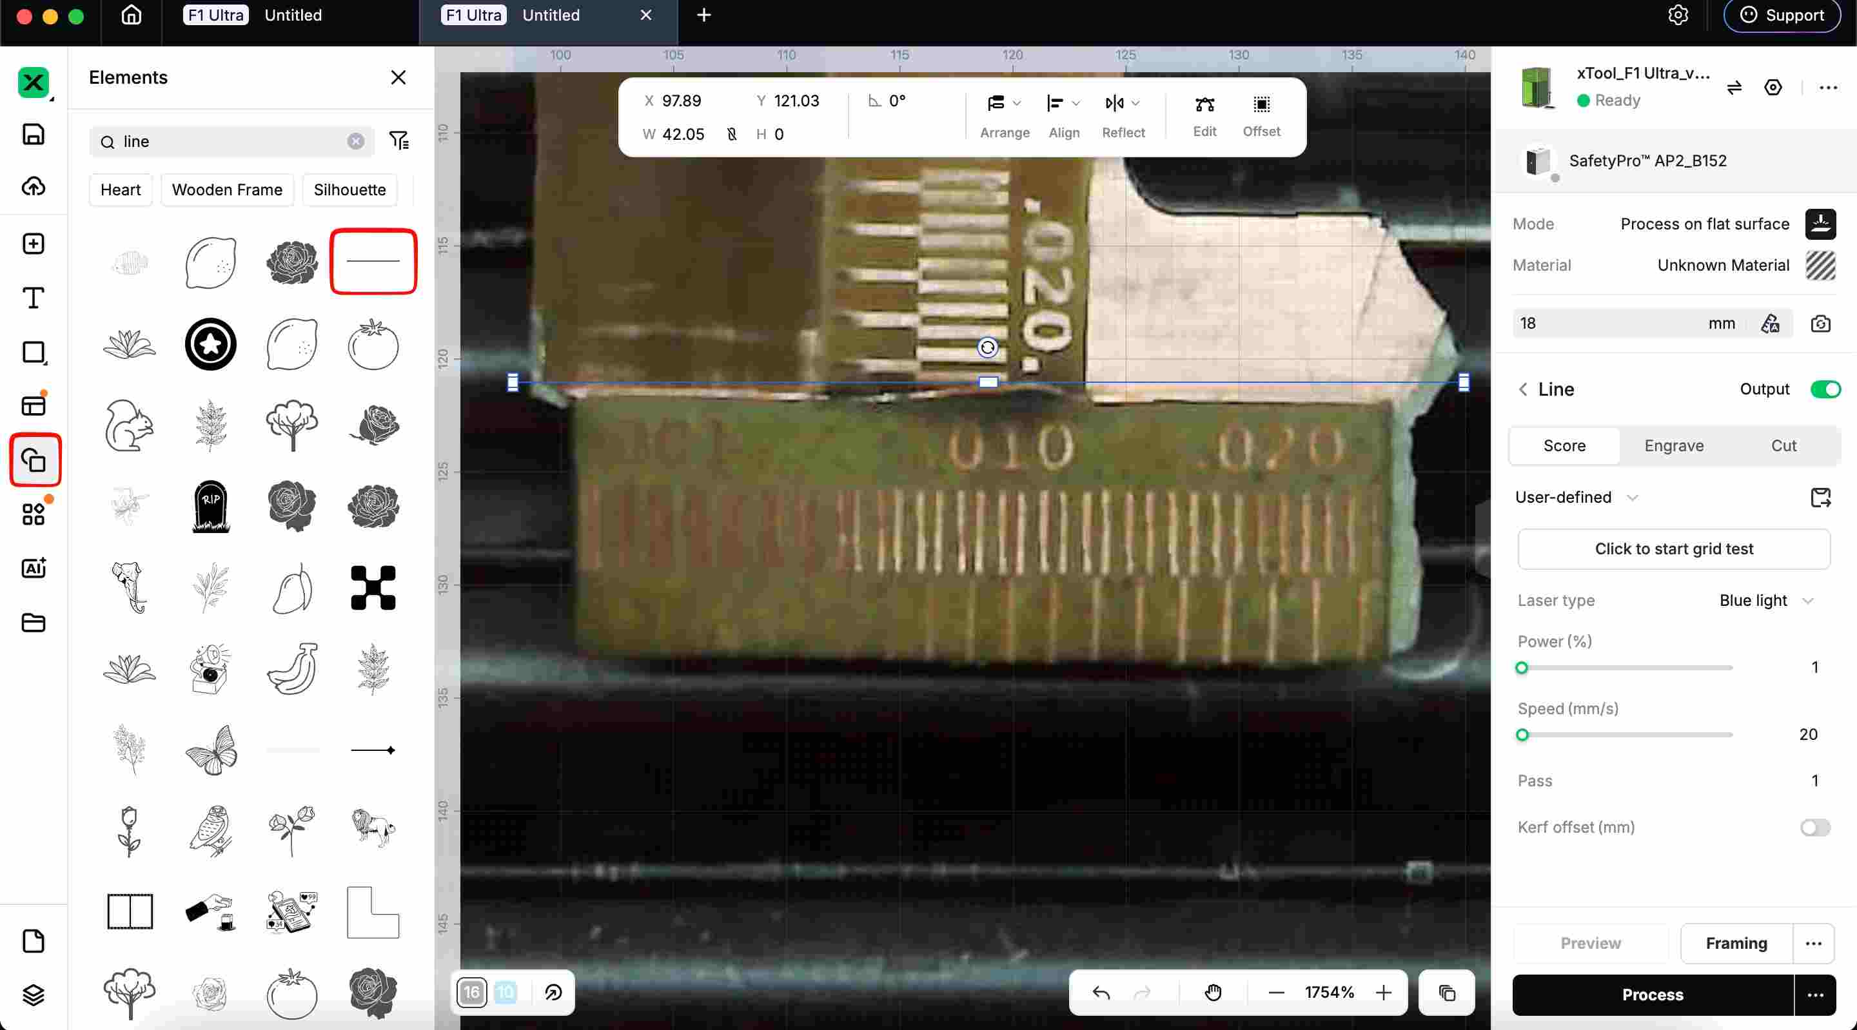Switch to the Engrave tab
This screenshot has width=1857, height=1030.
tap(1673, 445)
